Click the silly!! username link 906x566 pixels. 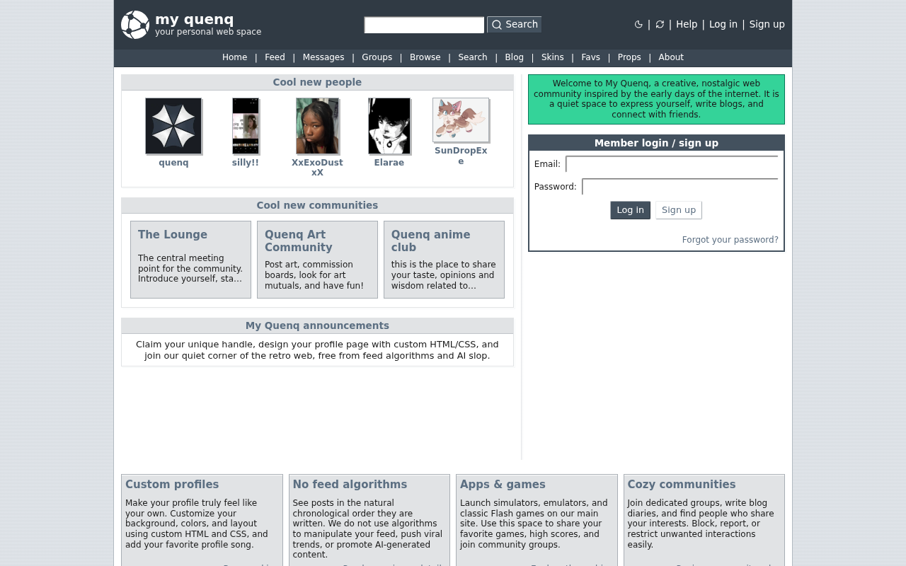[246, 163]
